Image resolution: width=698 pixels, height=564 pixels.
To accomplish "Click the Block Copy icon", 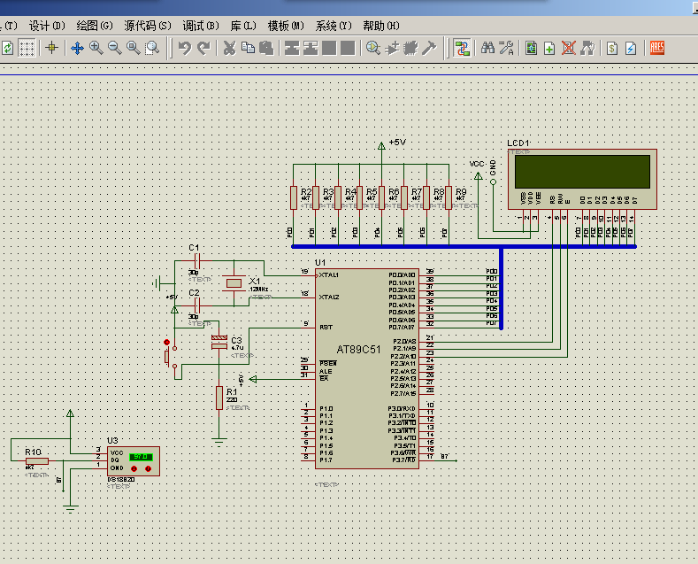I will (292, 48).
